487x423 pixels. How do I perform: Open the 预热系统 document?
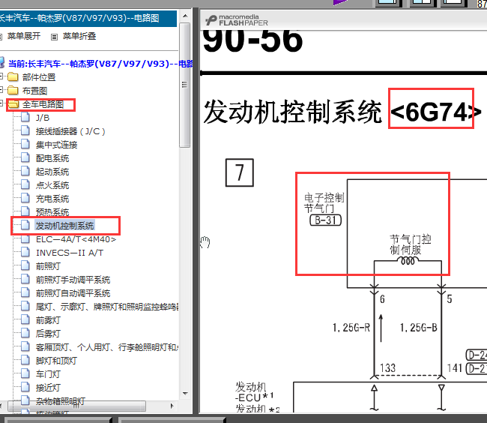(x=52, y=212)
